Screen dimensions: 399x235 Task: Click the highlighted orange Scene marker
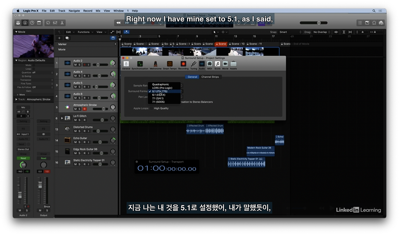click(x=222, y=44)
